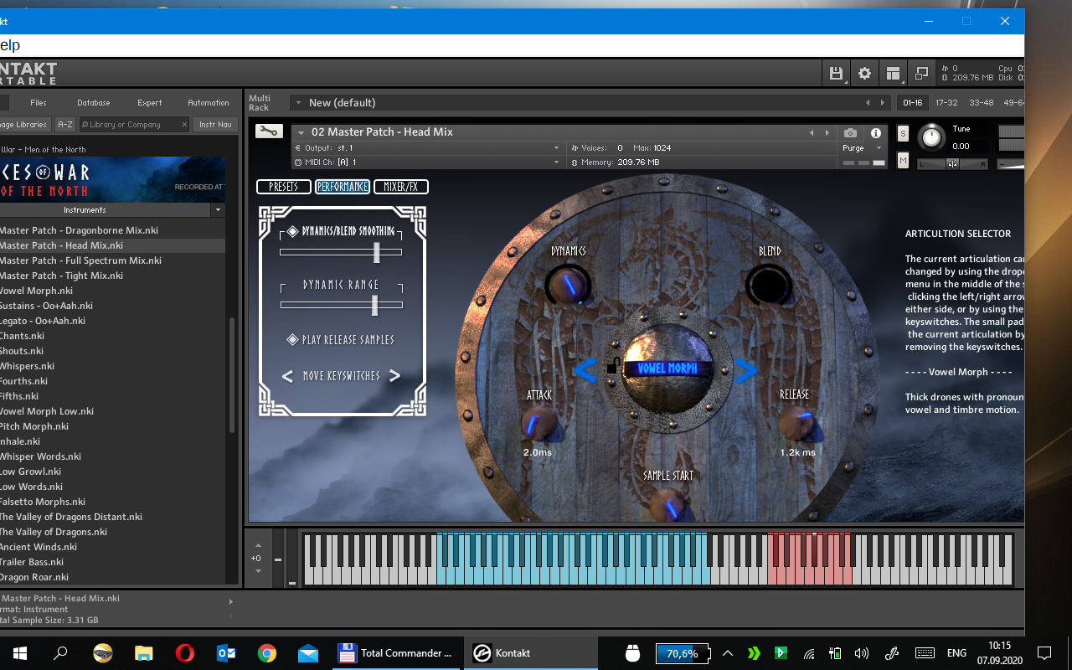Click the Tune knob
Viewport: 1072px width, 670px height.
931,137
